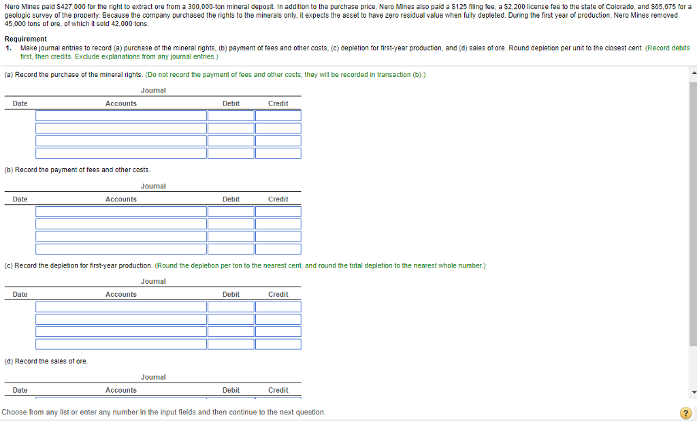Click third Accounts field in journal (b)
The height and width of the screenshot is (422, 697).
[x=121, y=236]
